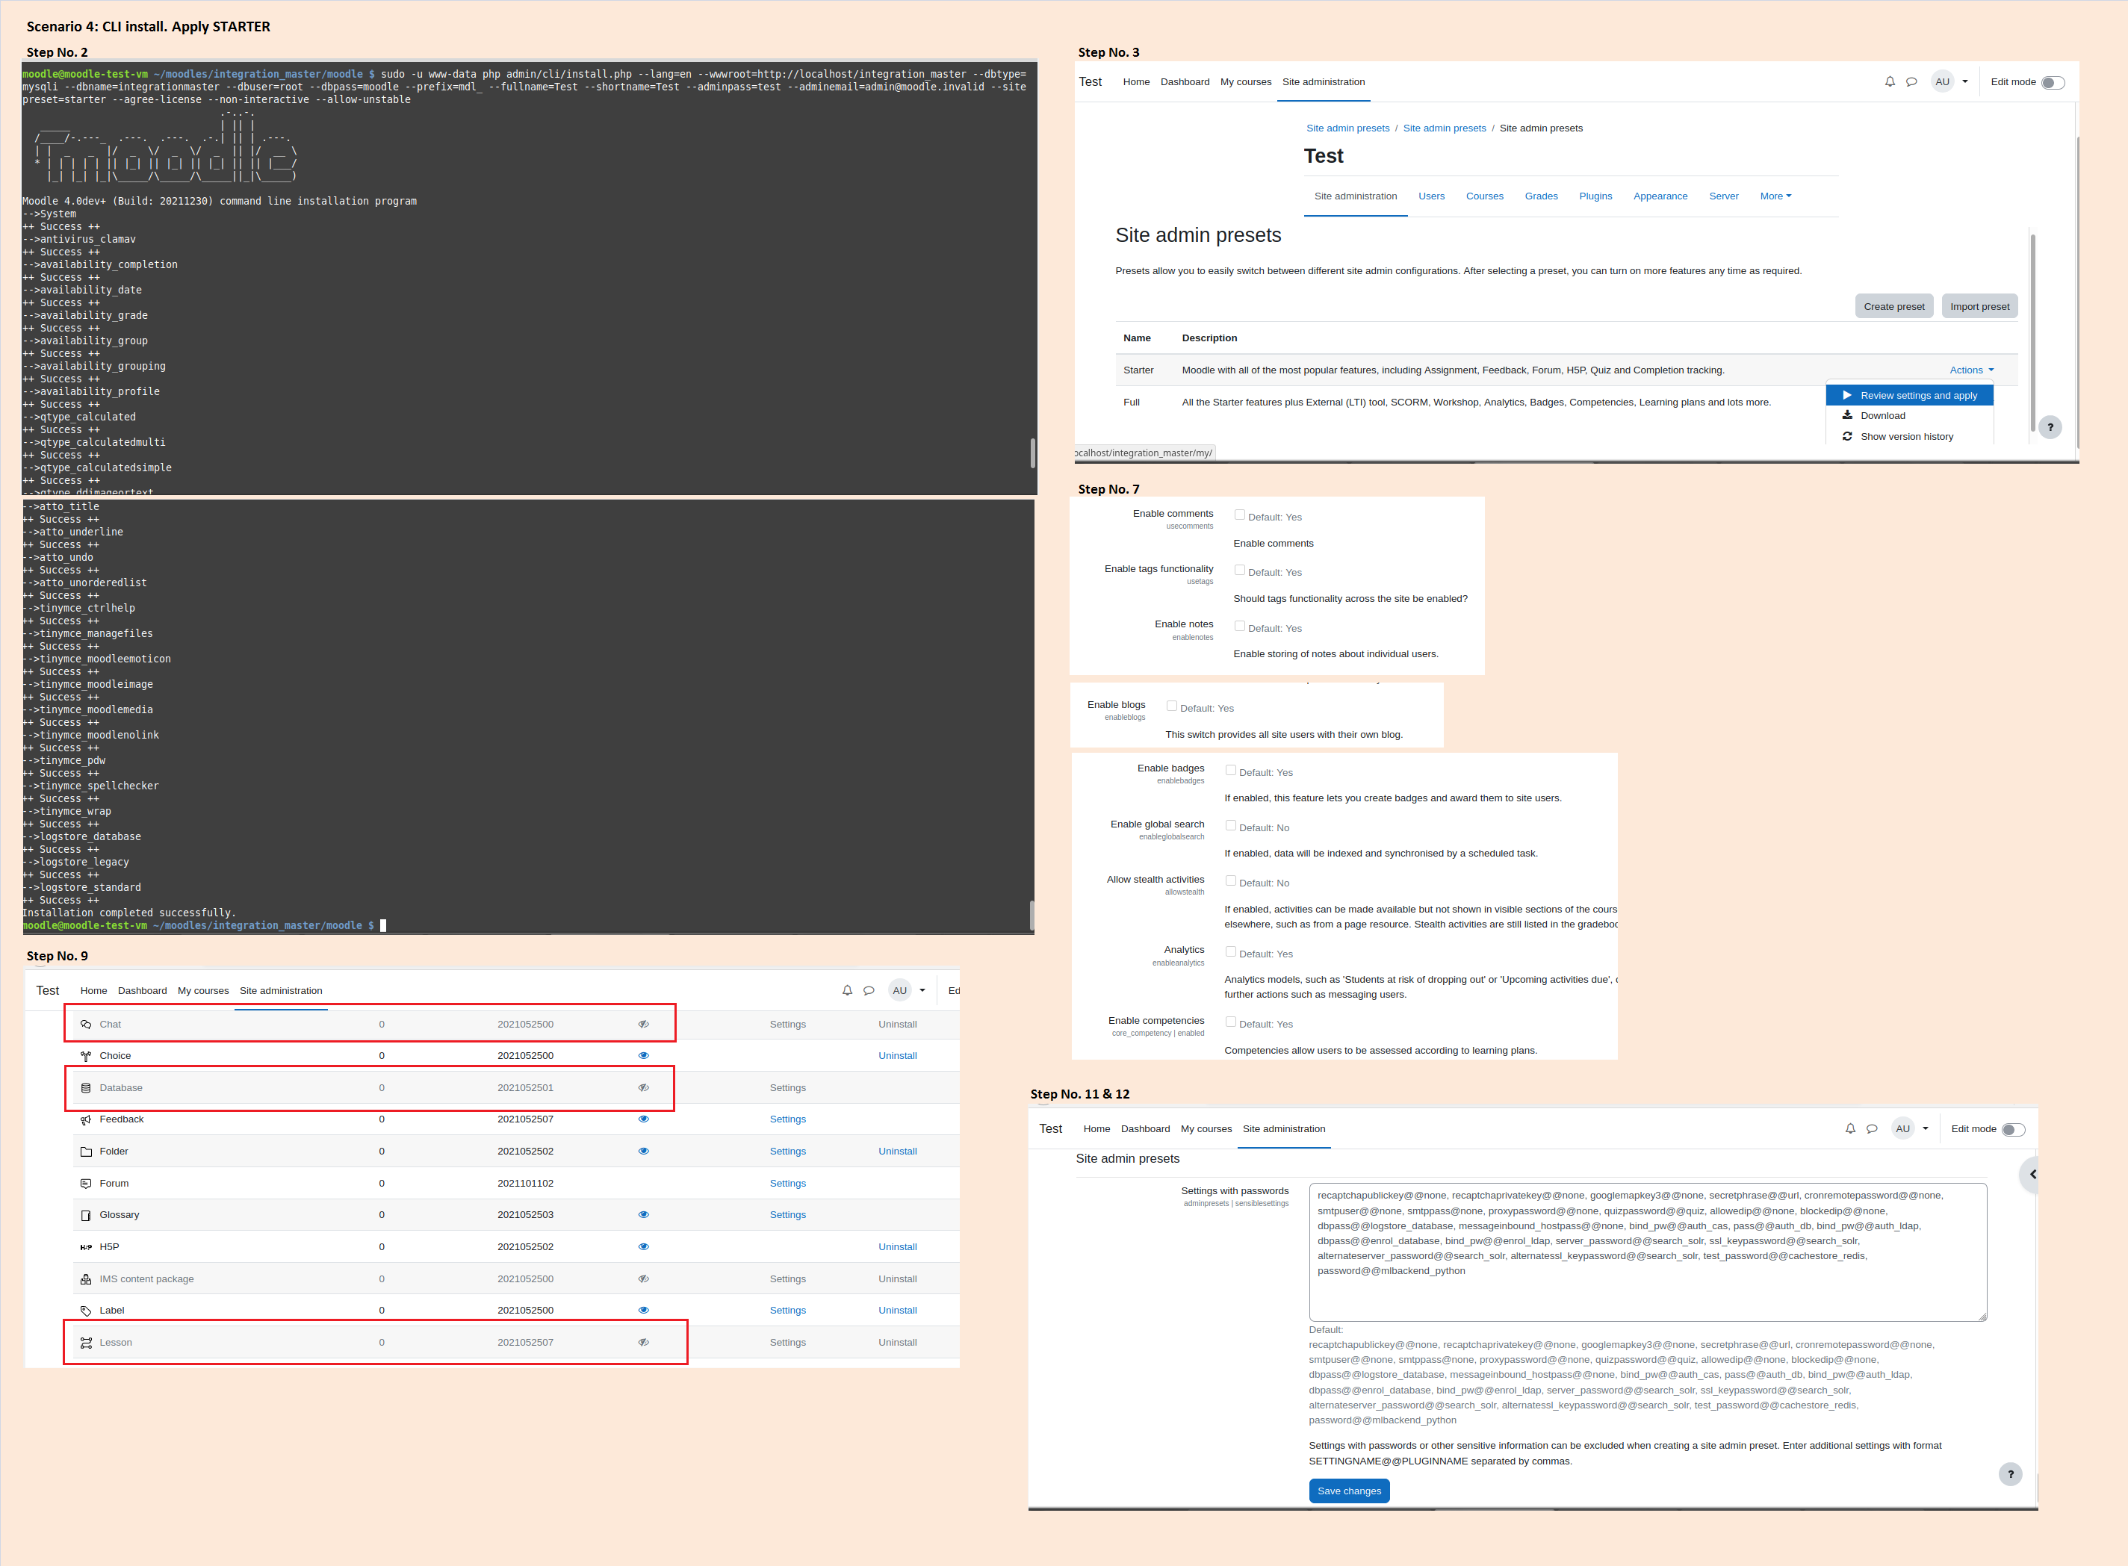Click the Chat activity icon
2128x1566 pixels.
coord(86,1025)
